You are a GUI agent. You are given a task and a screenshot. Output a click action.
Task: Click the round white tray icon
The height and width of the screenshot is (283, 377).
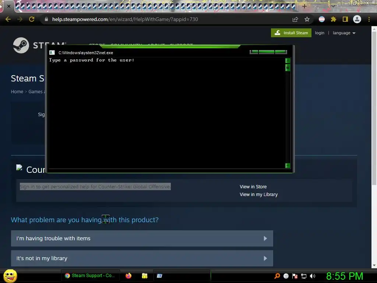pyautogui.click(x=286, y=276)
